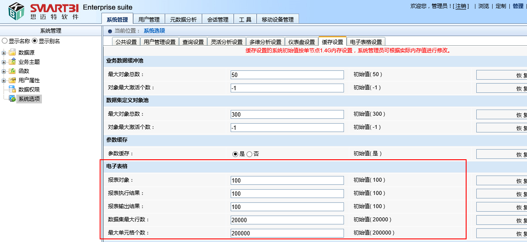This screenshot has width=527, height=242.
Task: Click the 系统选项 breadcrumb link
Action: coord(155,31)
